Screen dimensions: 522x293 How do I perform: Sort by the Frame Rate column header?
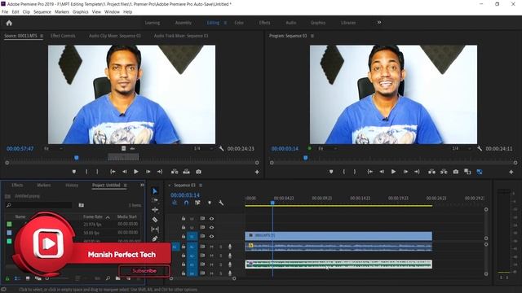coord(93,216)
